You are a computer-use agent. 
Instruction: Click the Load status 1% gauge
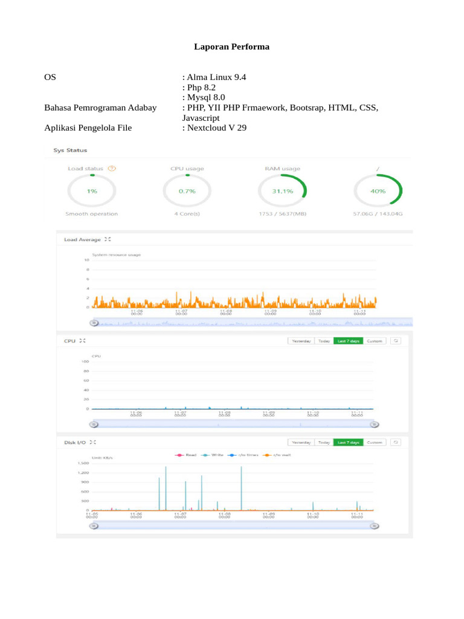[92, 191]
